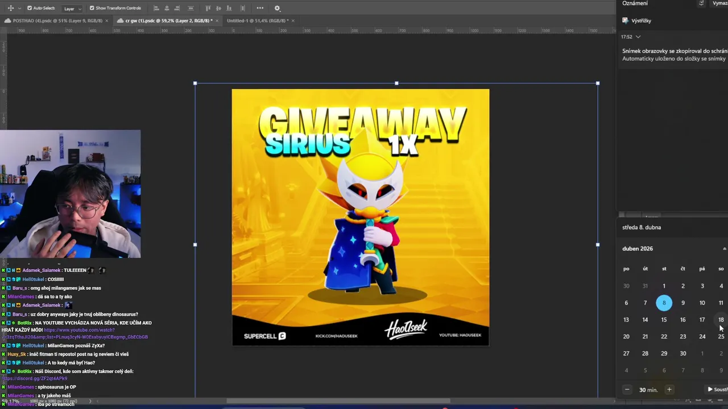Click Align bottom edges icon

coord(228,8)
